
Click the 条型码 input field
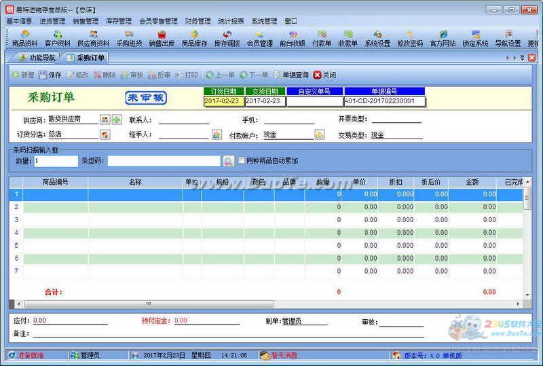click(x=164, y=161)
